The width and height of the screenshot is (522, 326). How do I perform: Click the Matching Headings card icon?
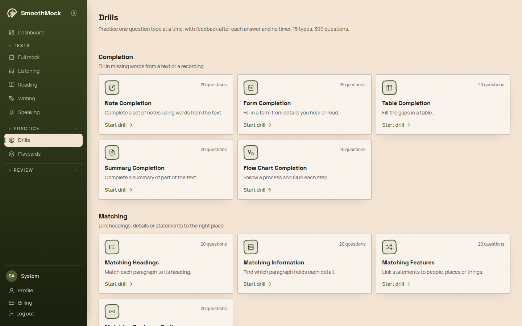coord(112,247)
